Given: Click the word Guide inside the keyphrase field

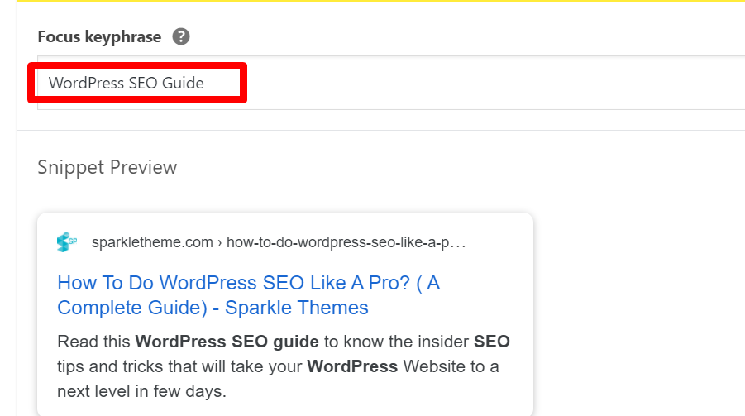Looking at the screenshot, I should [x=183, y=83].
